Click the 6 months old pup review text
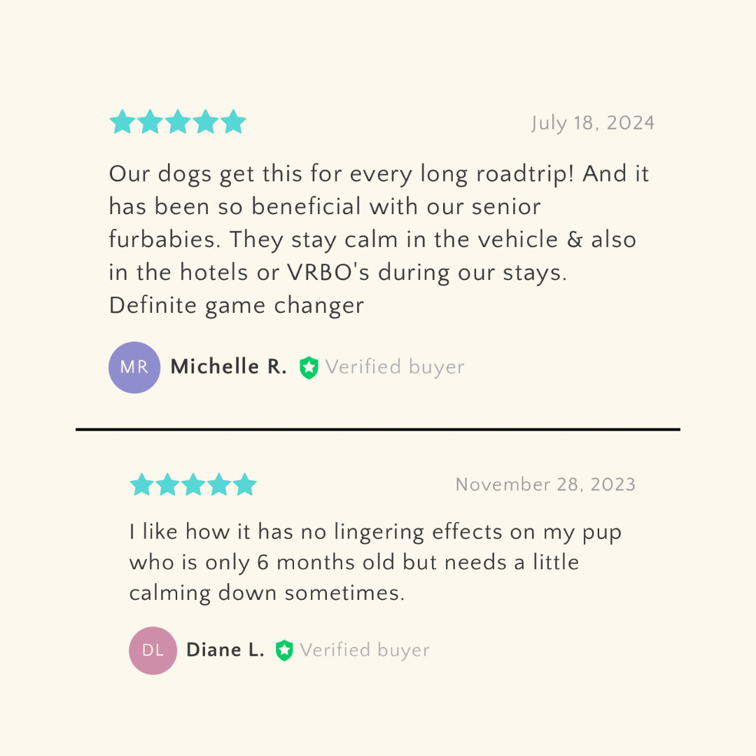 (374, 562)
